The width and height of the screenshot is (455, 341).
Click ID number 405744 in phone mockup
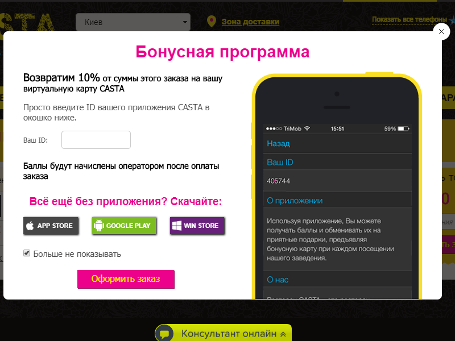[x=278, y=181]
